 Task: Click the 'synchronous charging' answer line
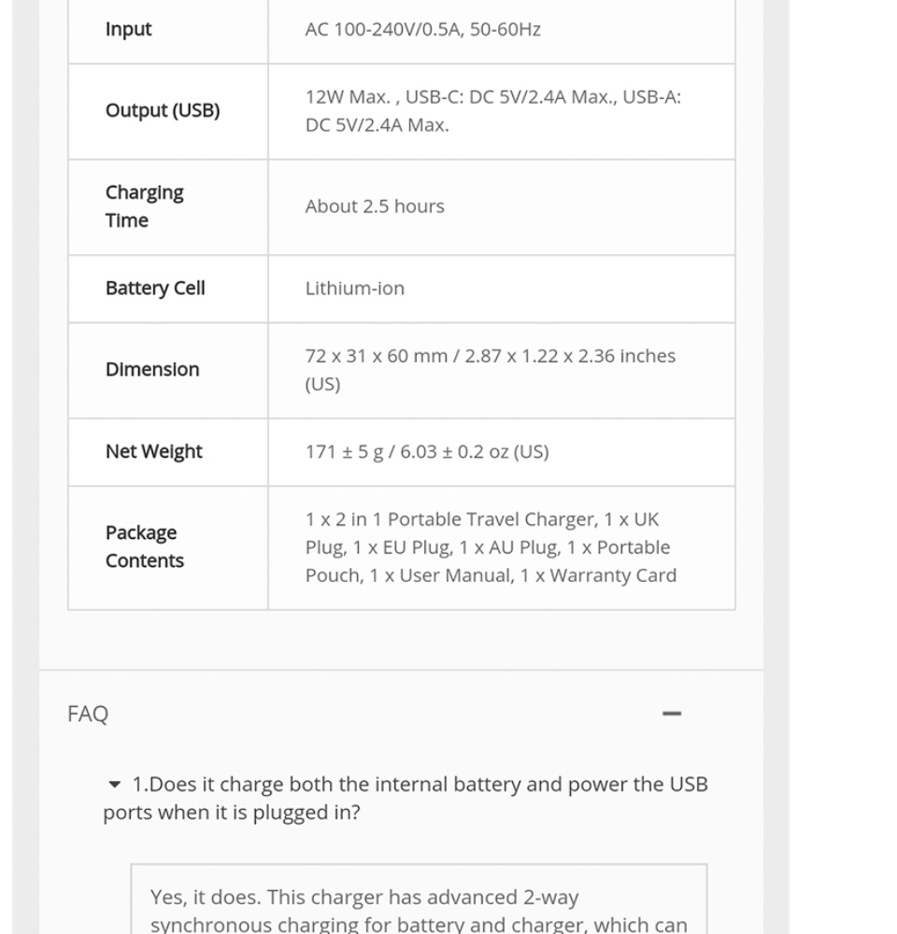tap(419, 924)
